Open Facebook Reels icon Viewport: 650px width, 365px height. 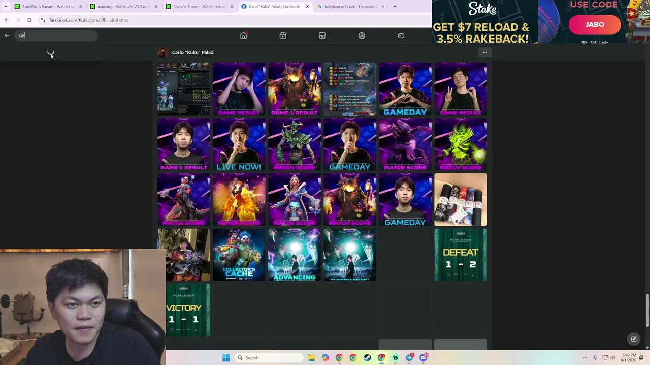coord(283,35)
